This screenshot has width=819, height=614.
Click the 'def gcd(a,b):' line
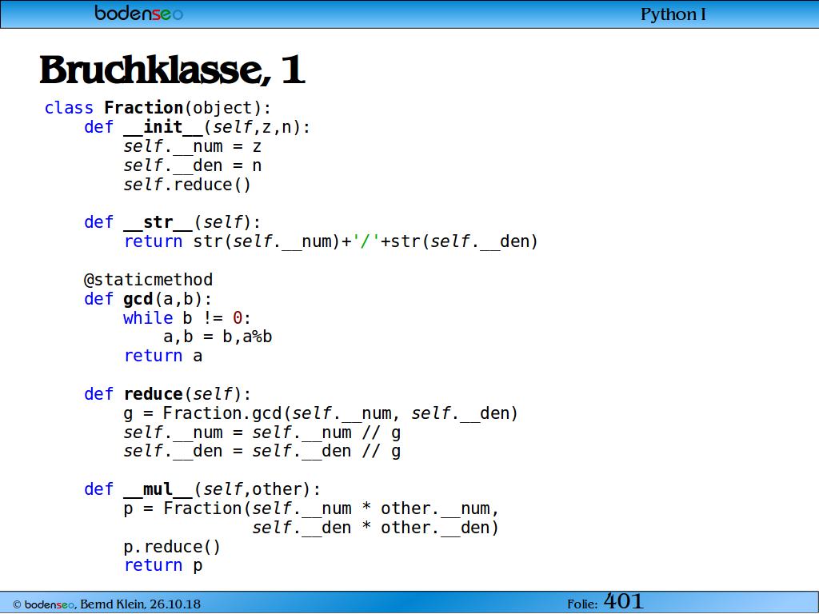pyautogui.click(x=148, y=299)
